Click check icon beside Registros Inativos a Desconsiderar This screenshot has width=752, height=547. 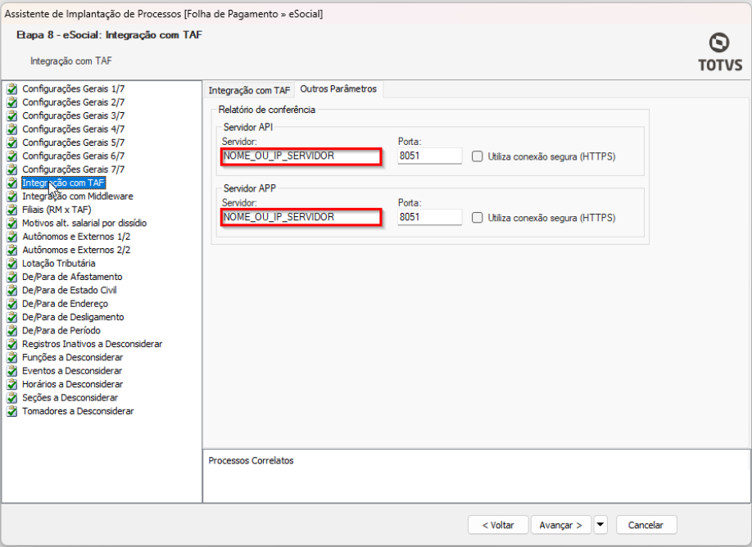click(x=12, y=344)
